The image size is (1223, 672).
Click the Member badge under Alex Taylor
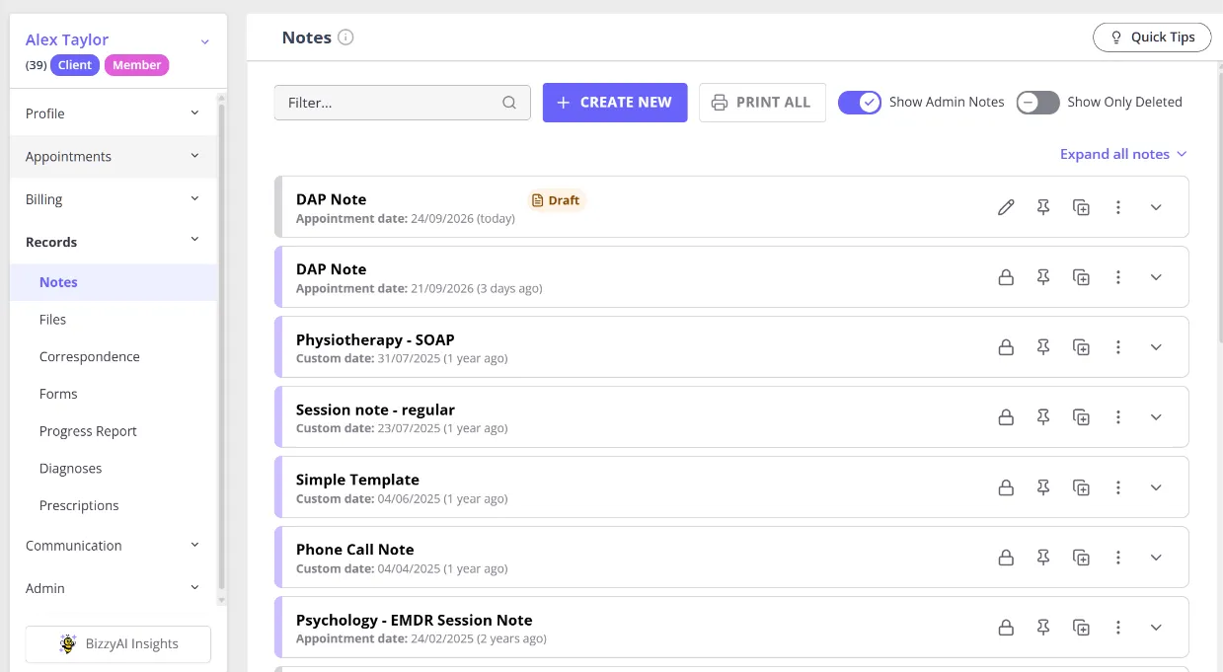[137, 65]
